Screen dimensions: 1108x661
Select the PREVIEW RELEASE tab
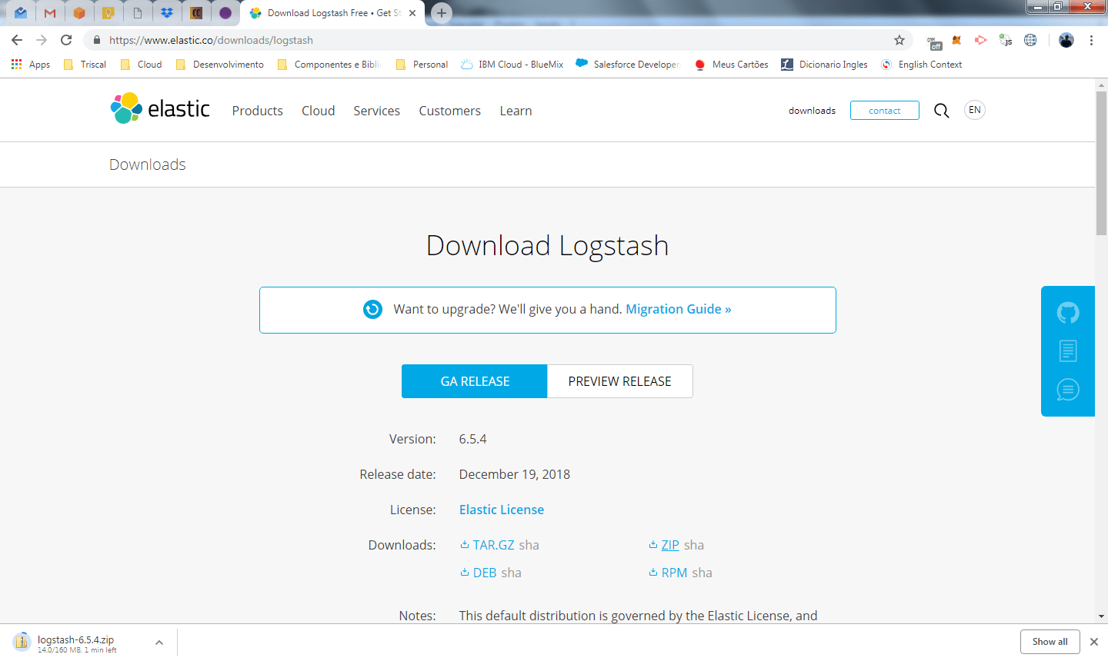[x=620, y=381]
